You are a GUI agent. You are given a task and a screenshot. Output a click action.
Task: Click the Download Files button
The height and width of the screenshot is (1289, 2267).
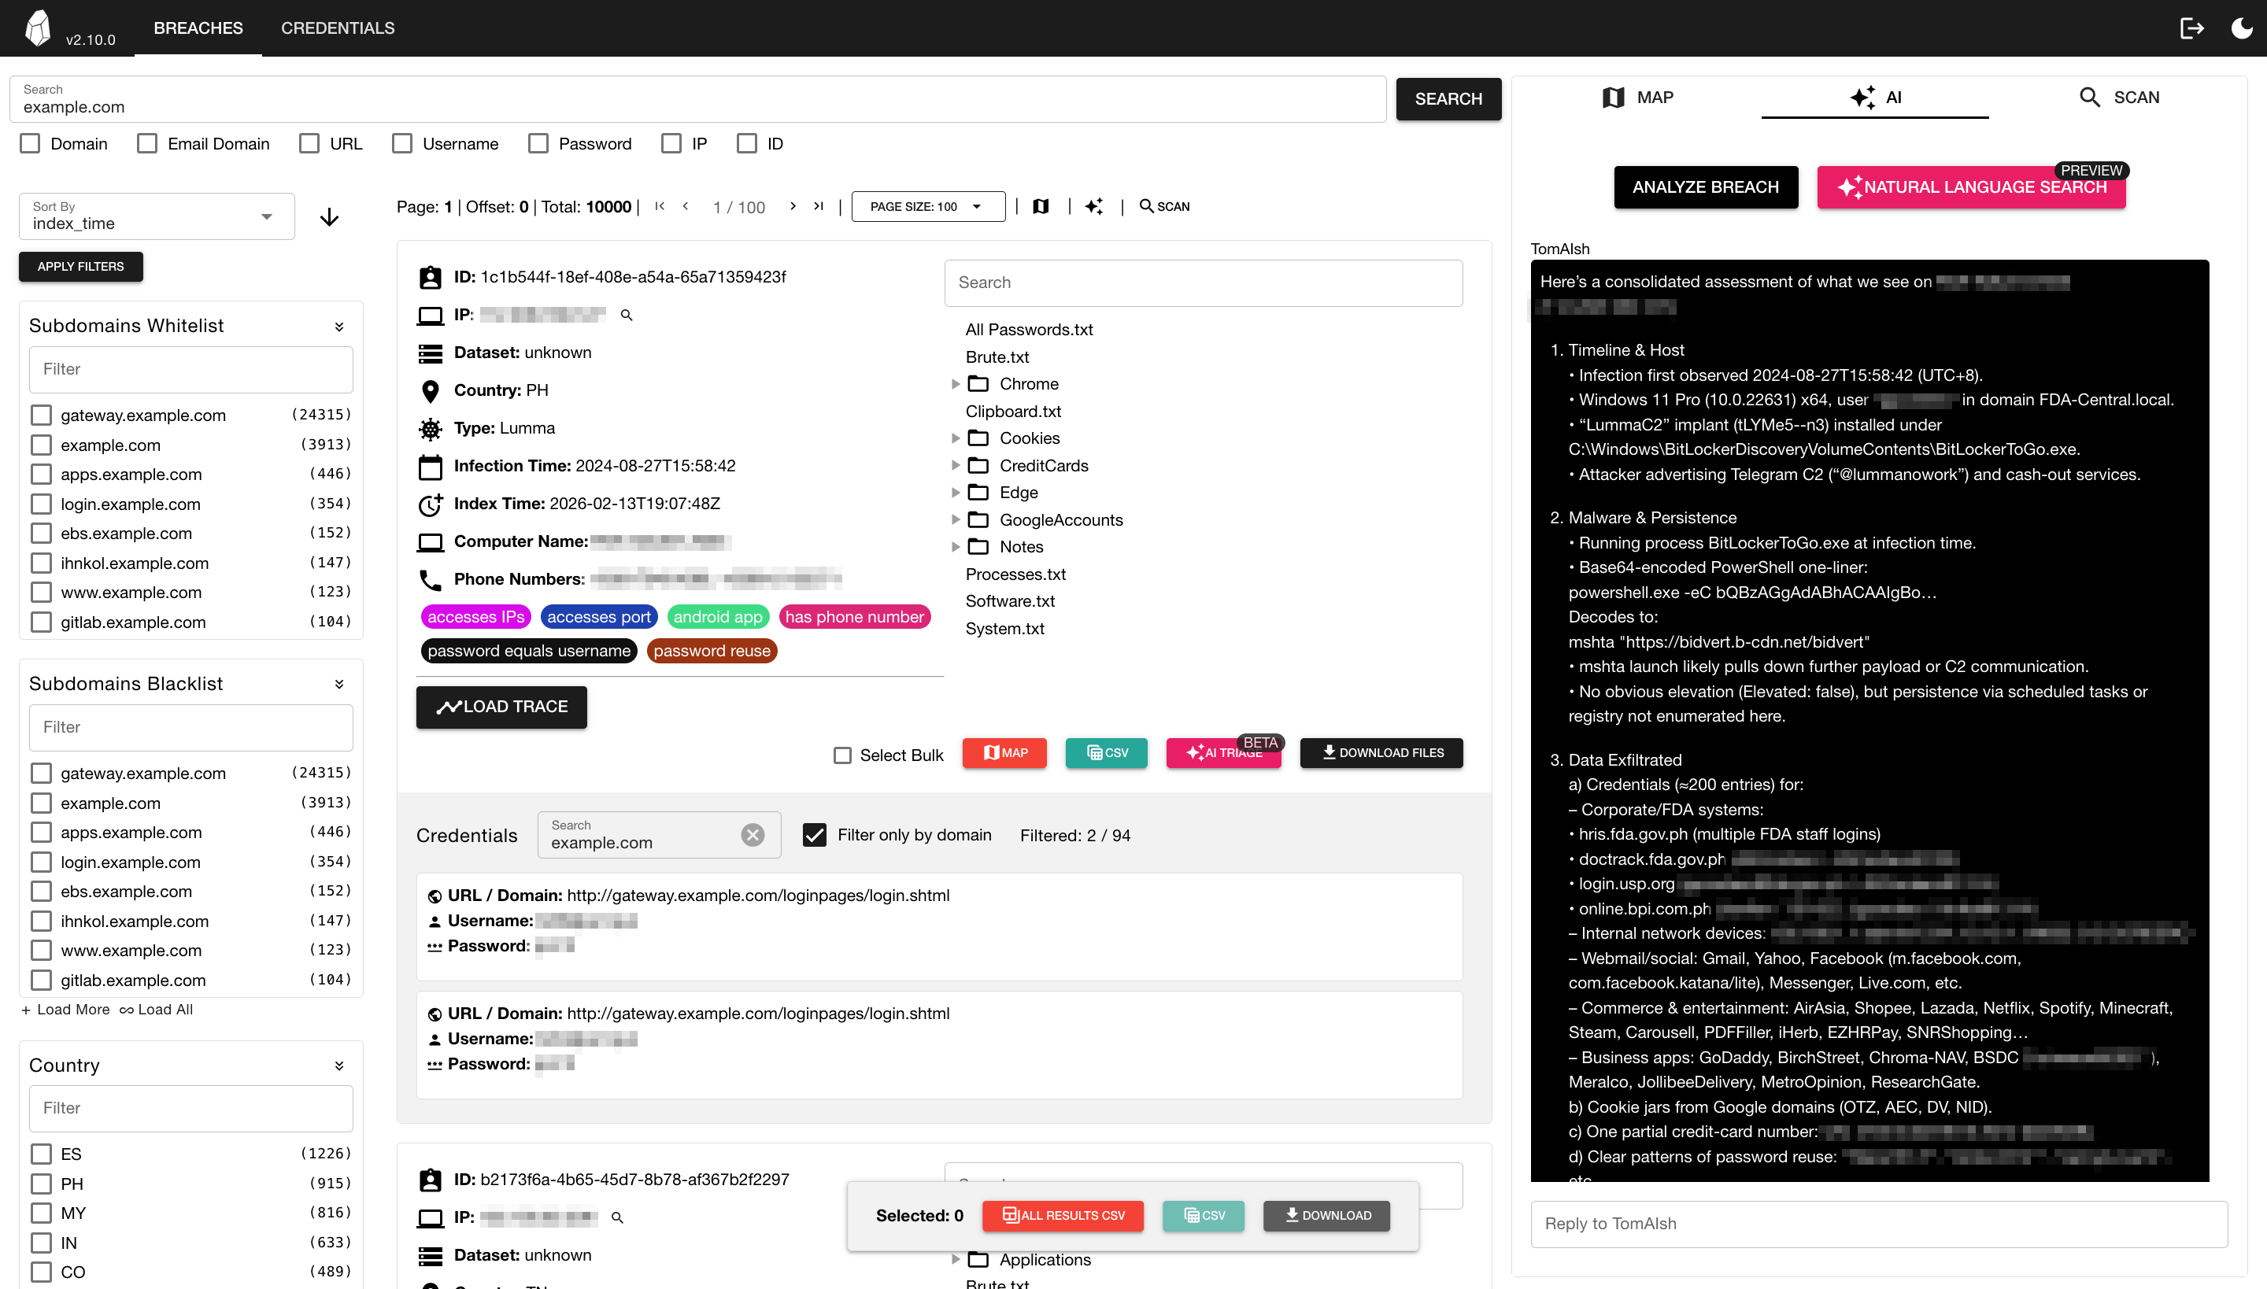(x=1381, y=752)
